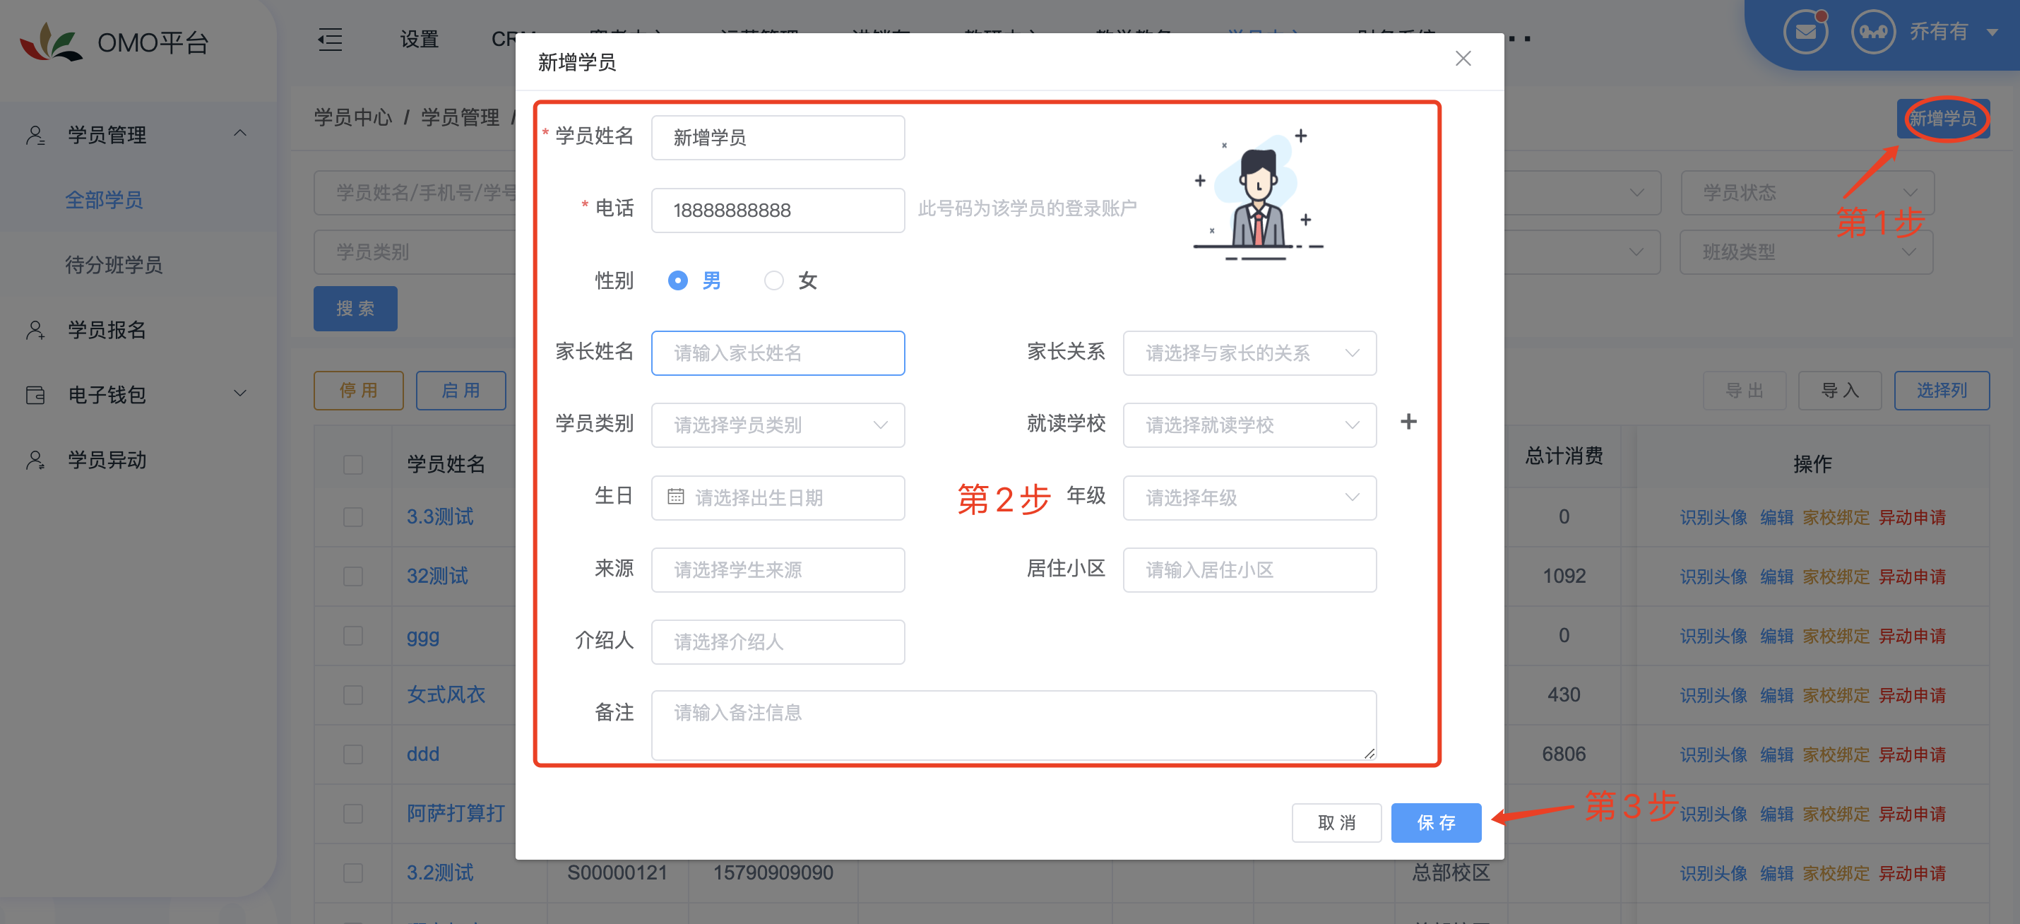Check the row checkbox for ddd
The width and height of the screenshot is (2020, 924).
(353, 754)
